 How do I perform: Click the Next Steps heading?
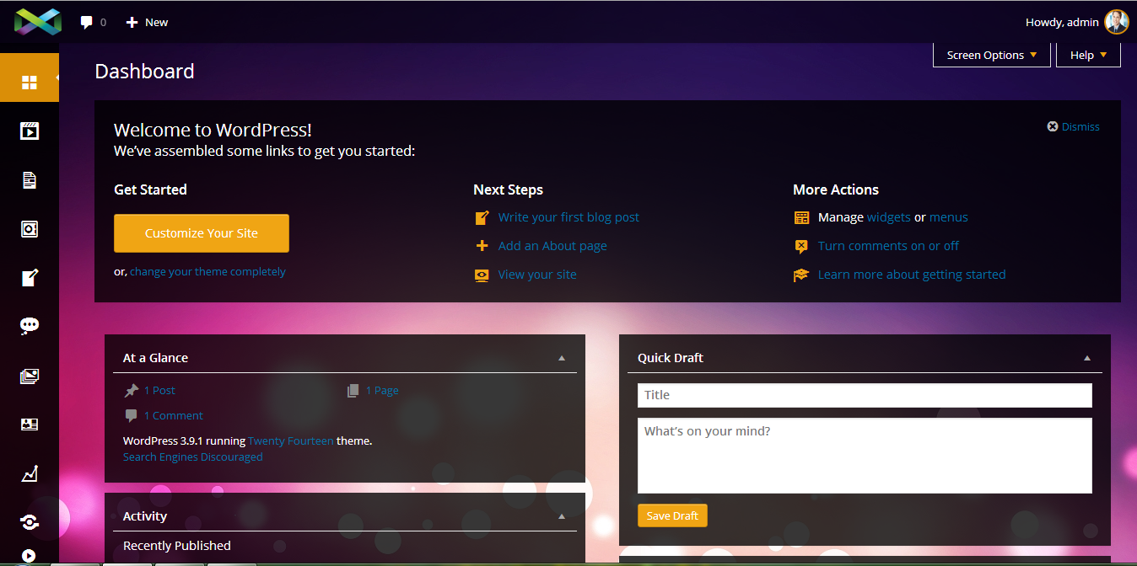(508, 190)
